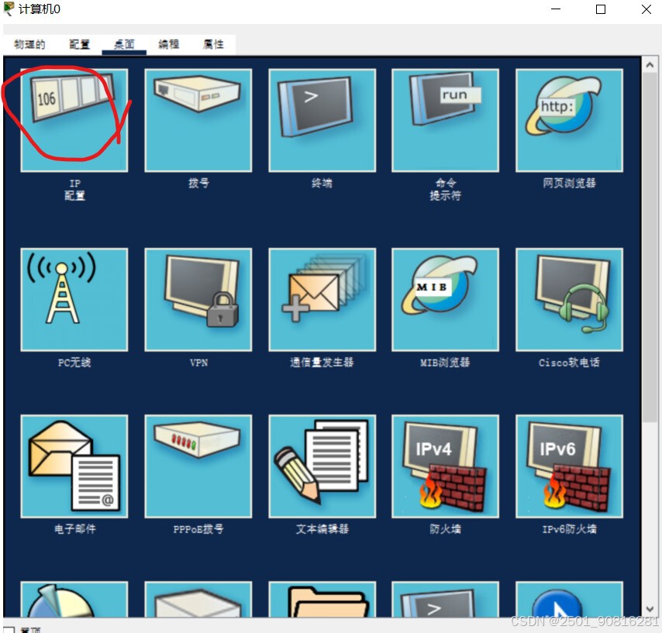Open the PC无线 wireless app
This screenshot has height=633, width=662.
tap(74, 300)
